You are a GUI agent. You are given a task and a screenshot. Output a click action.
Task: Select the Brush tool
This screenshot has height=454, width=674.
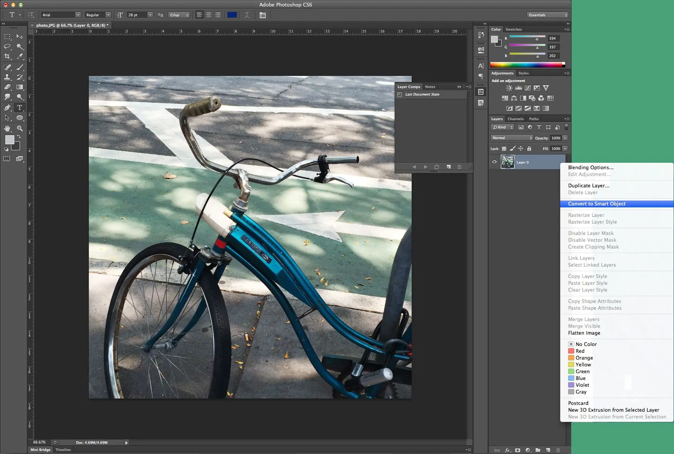[20, 67]
